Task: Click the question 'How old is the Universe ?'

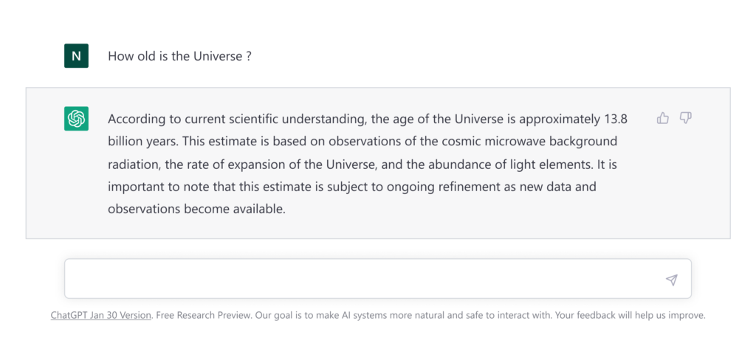Action: pyautogui.click(x=179, y=56)
